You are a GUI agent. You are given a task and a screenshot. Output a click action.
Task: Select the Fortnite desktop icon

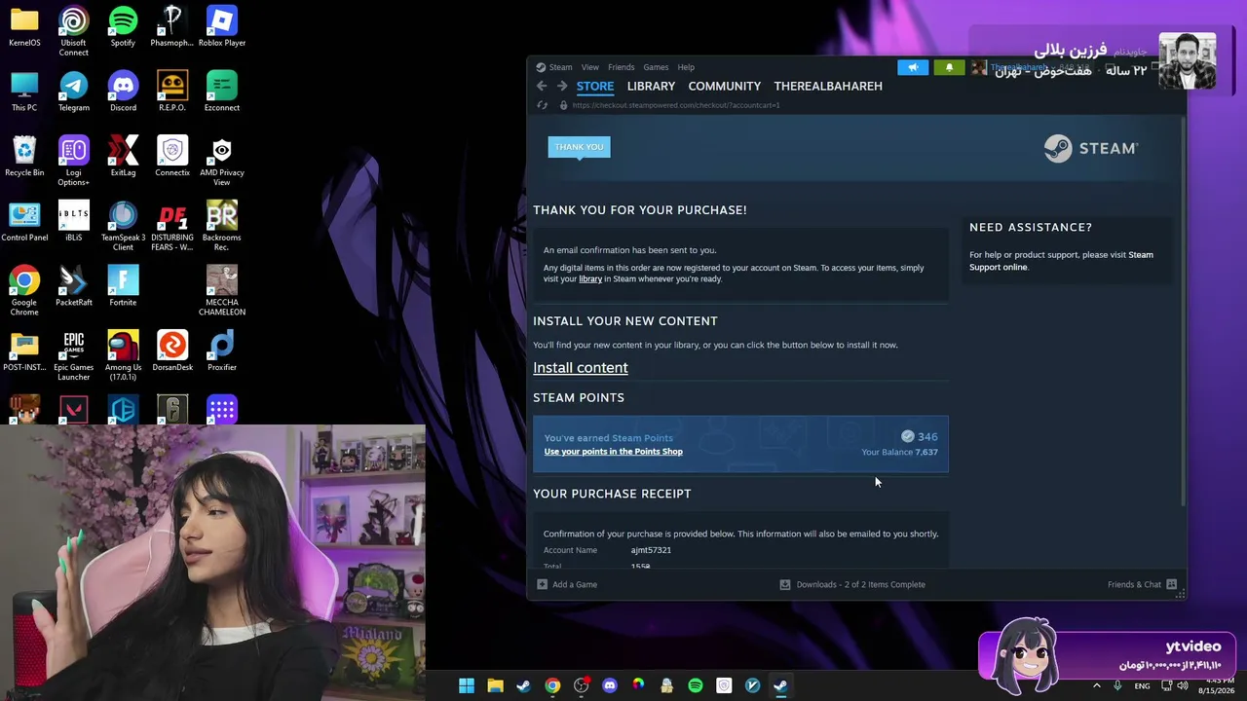(123, 286)
